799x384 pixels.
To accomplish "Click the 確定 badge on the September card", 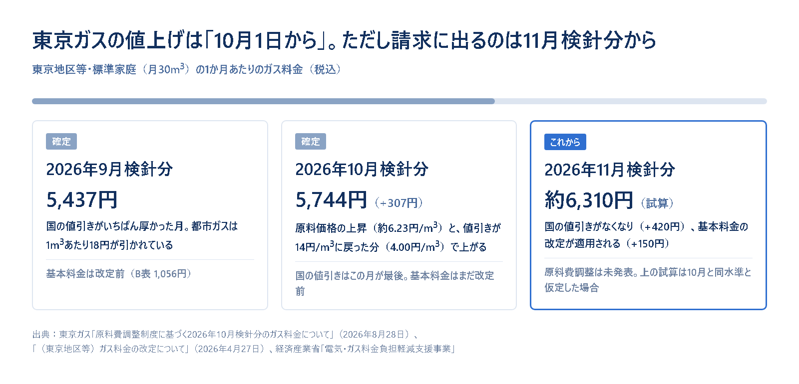I will coord(61,142).
